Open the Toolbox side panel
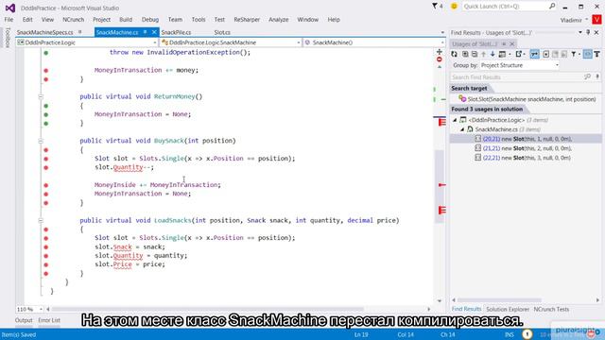This screenshot has height=340, width=605. [7, 38]
